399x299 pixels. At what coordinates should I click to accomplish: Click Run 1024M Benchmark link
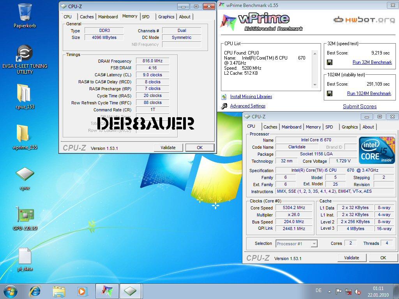pyautogui.click(x=369, y=93)
